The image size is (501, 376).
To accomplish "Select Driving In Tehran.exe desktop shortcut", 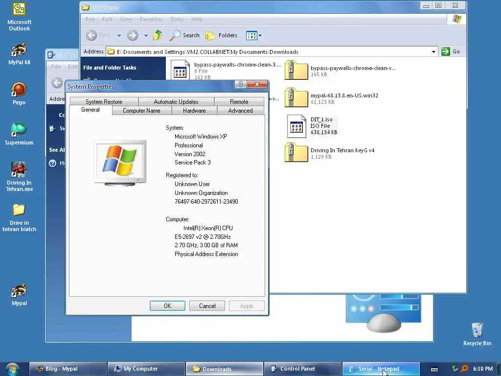I will [x=19, y=176].
